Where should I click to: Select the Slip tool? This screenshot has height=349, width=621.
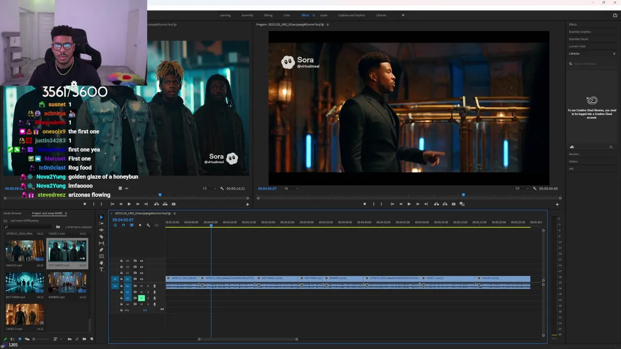(101, 243)
